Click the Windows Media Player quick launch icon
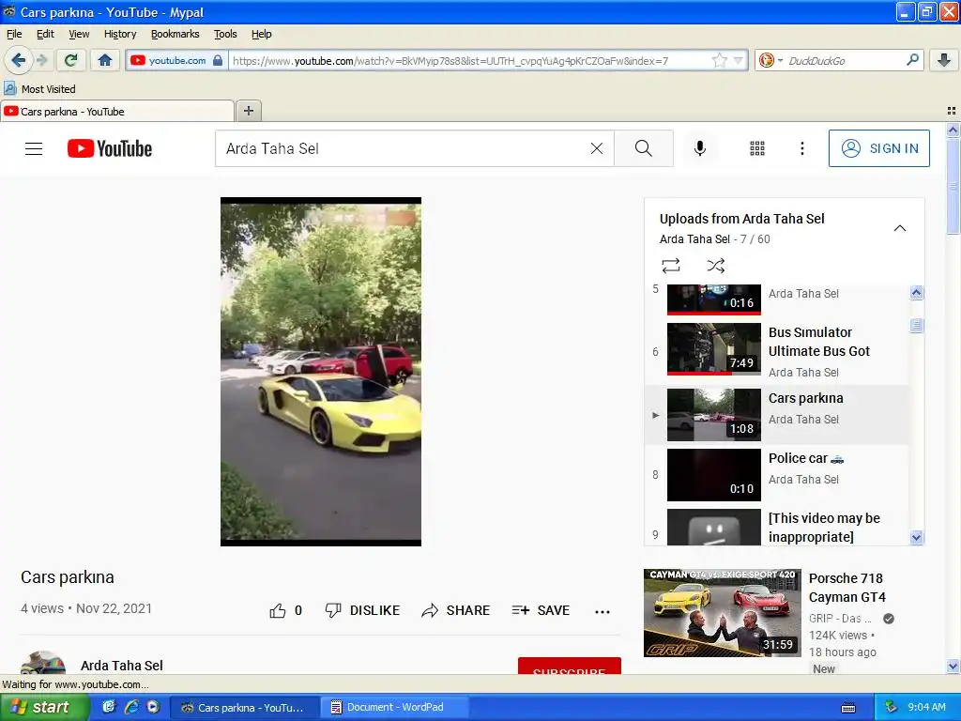Viewport: 961px width, 721px height. 153,707
